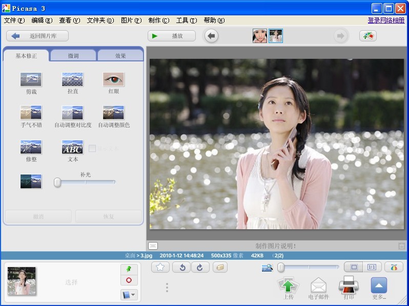
Task: Open the album dropdown in photo tray
Action: click(129, 295)
